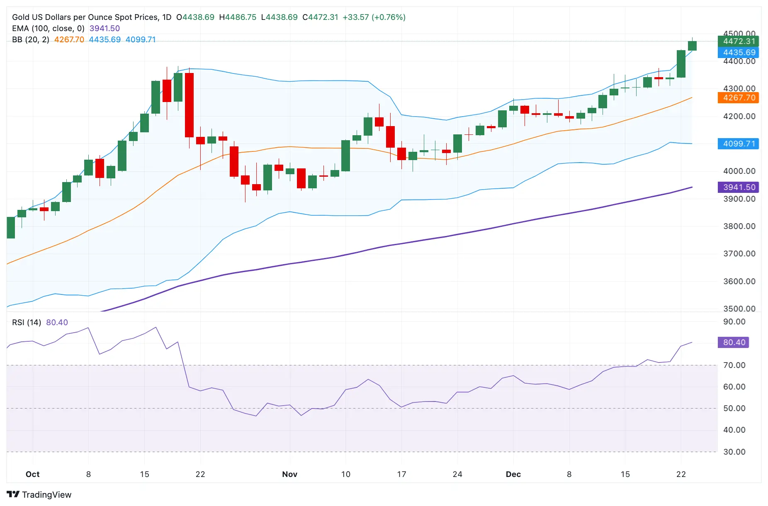Viewport: 768px width, 506px height.
Task: Click the TradingView logo icon
Action: click(x=13, y=494)
